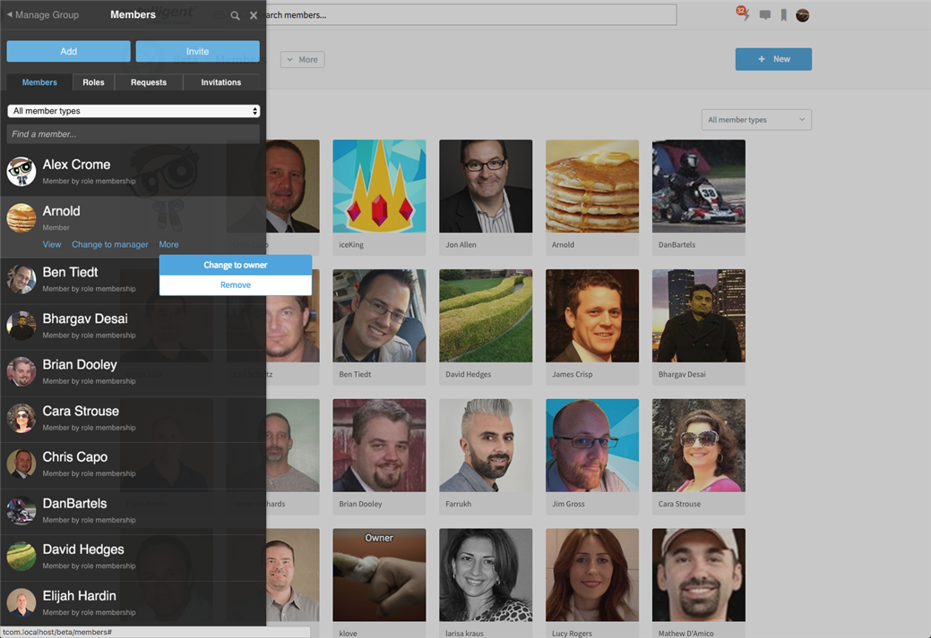Click the Invite button
The height and width of the screenshot is (638, 931).
(197, 52)
